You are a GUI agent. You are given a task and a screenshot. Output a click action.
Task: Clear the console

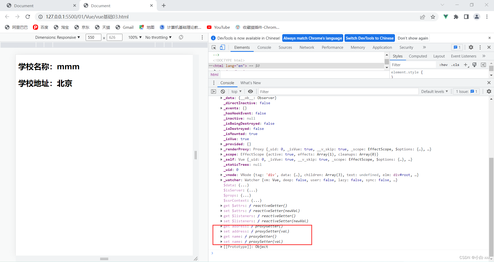point(223,91)
